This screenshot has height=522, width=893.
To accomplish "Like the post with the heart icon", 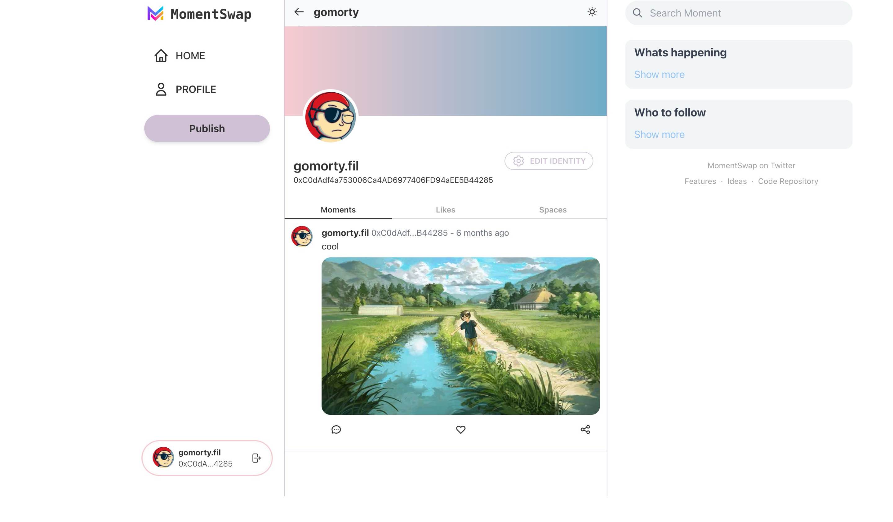I will (x=461, y=430).
